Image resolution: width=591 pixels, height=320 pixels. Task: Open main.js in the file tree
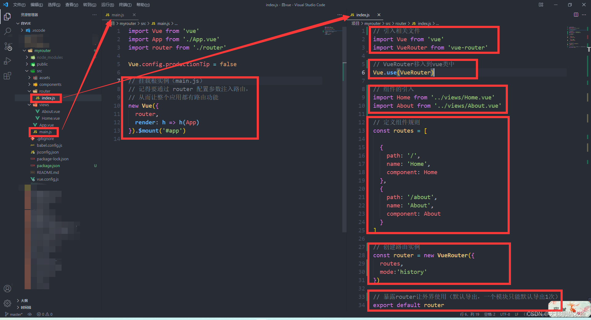pos(58,132)
